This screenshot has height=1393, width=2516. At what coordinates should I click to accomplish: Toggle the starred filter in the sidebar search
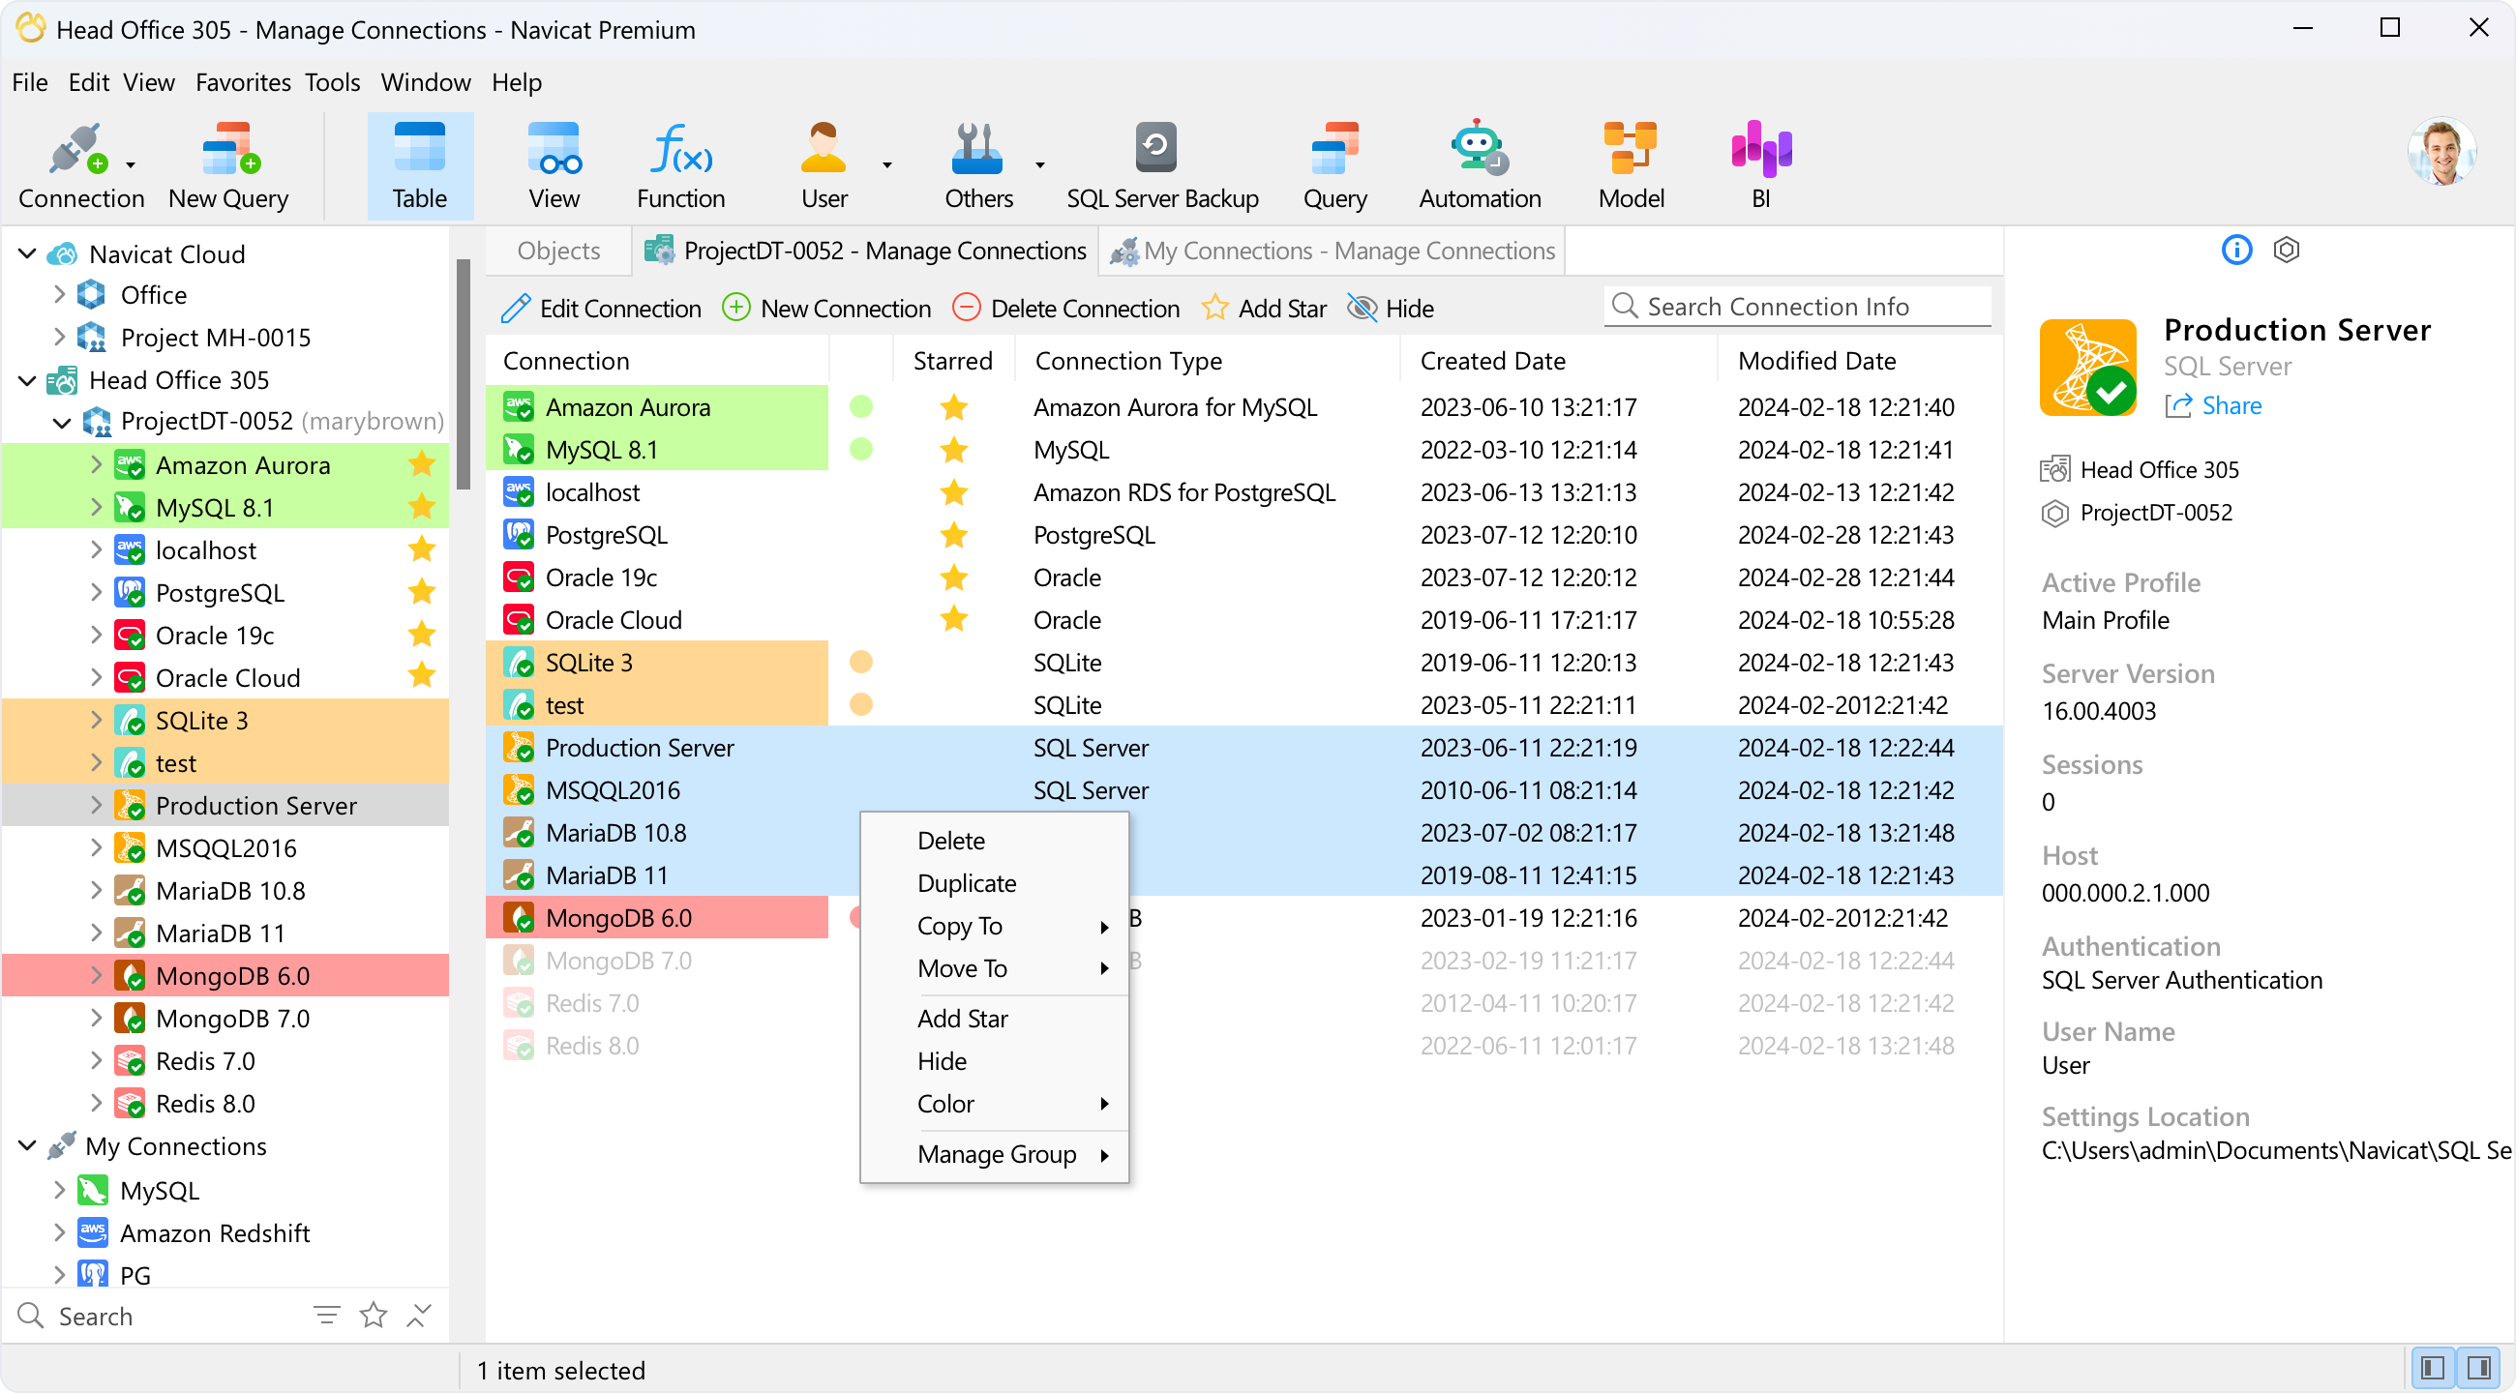coord(374,1315)
